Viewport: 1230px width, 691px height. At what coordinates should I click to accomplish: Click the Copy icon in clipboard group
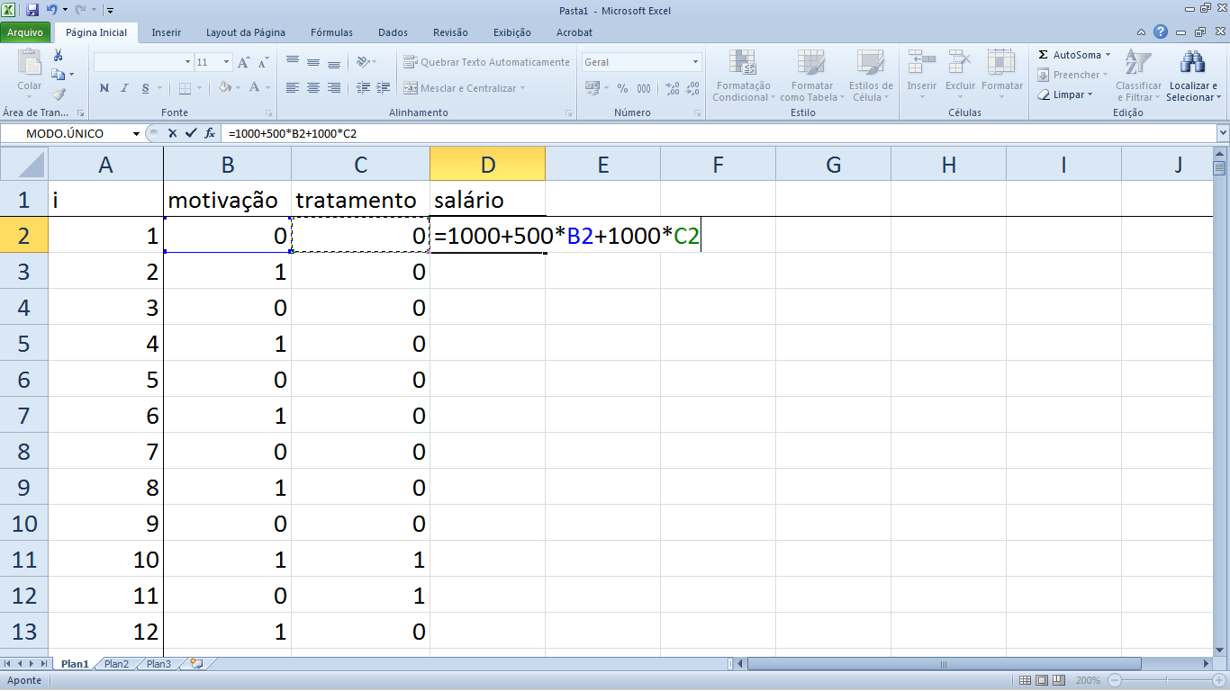click(59, 75)
